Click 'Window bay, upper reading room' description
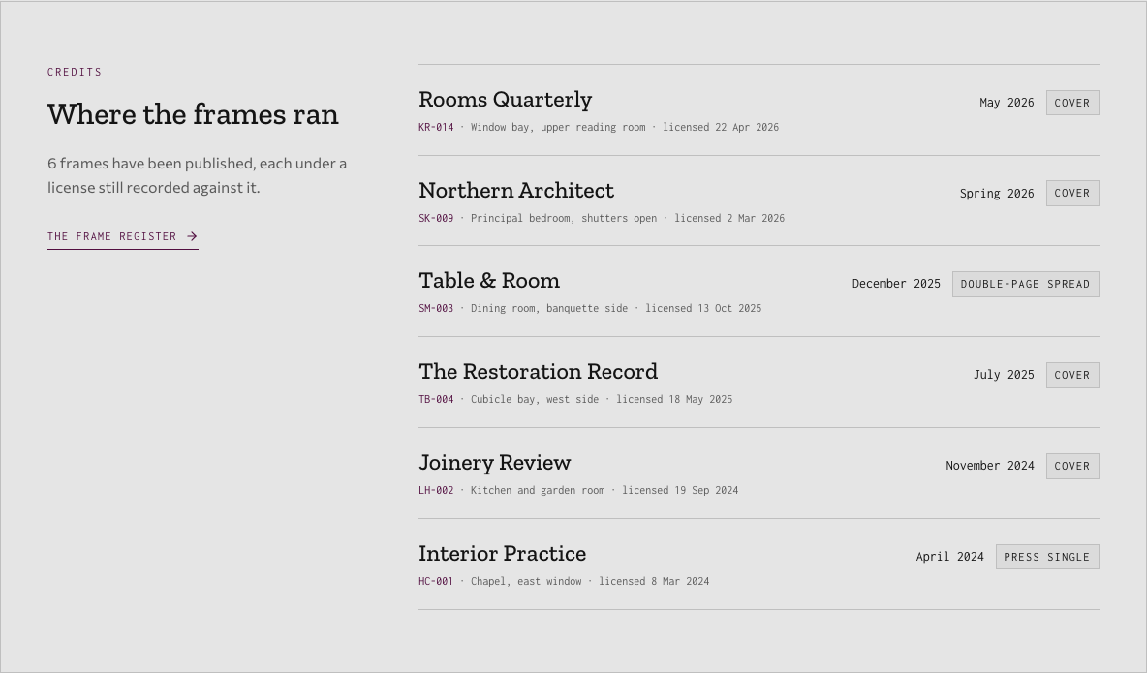Image resolution: width=1147 pixels, height=673 pixels. point(558,127)
